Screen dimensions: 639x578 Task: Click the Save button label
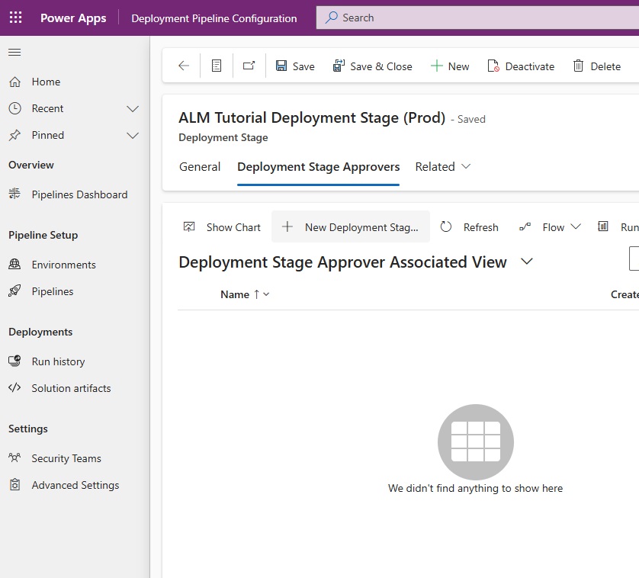point(303,66)
